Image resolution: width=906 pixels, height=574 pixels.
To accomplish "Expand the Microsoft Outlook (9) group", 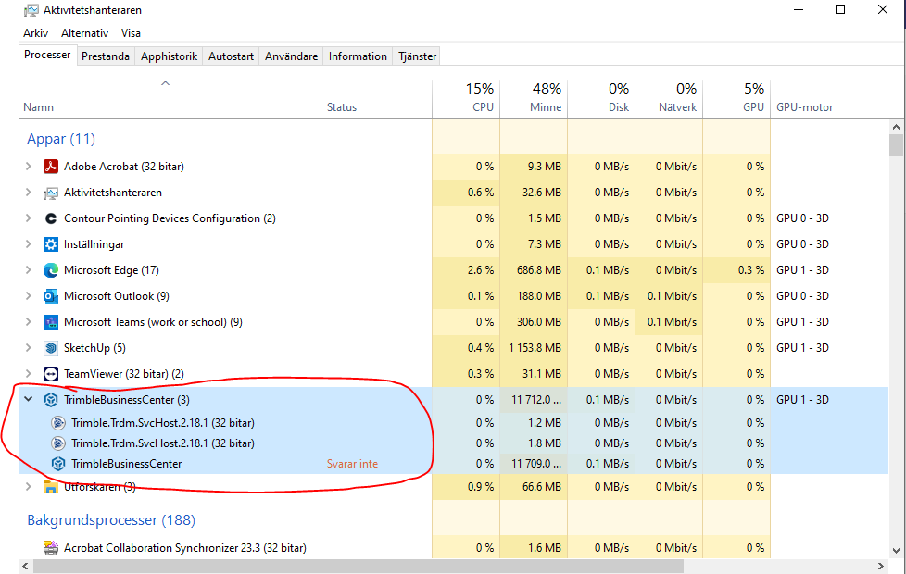I will click(28, 296).
